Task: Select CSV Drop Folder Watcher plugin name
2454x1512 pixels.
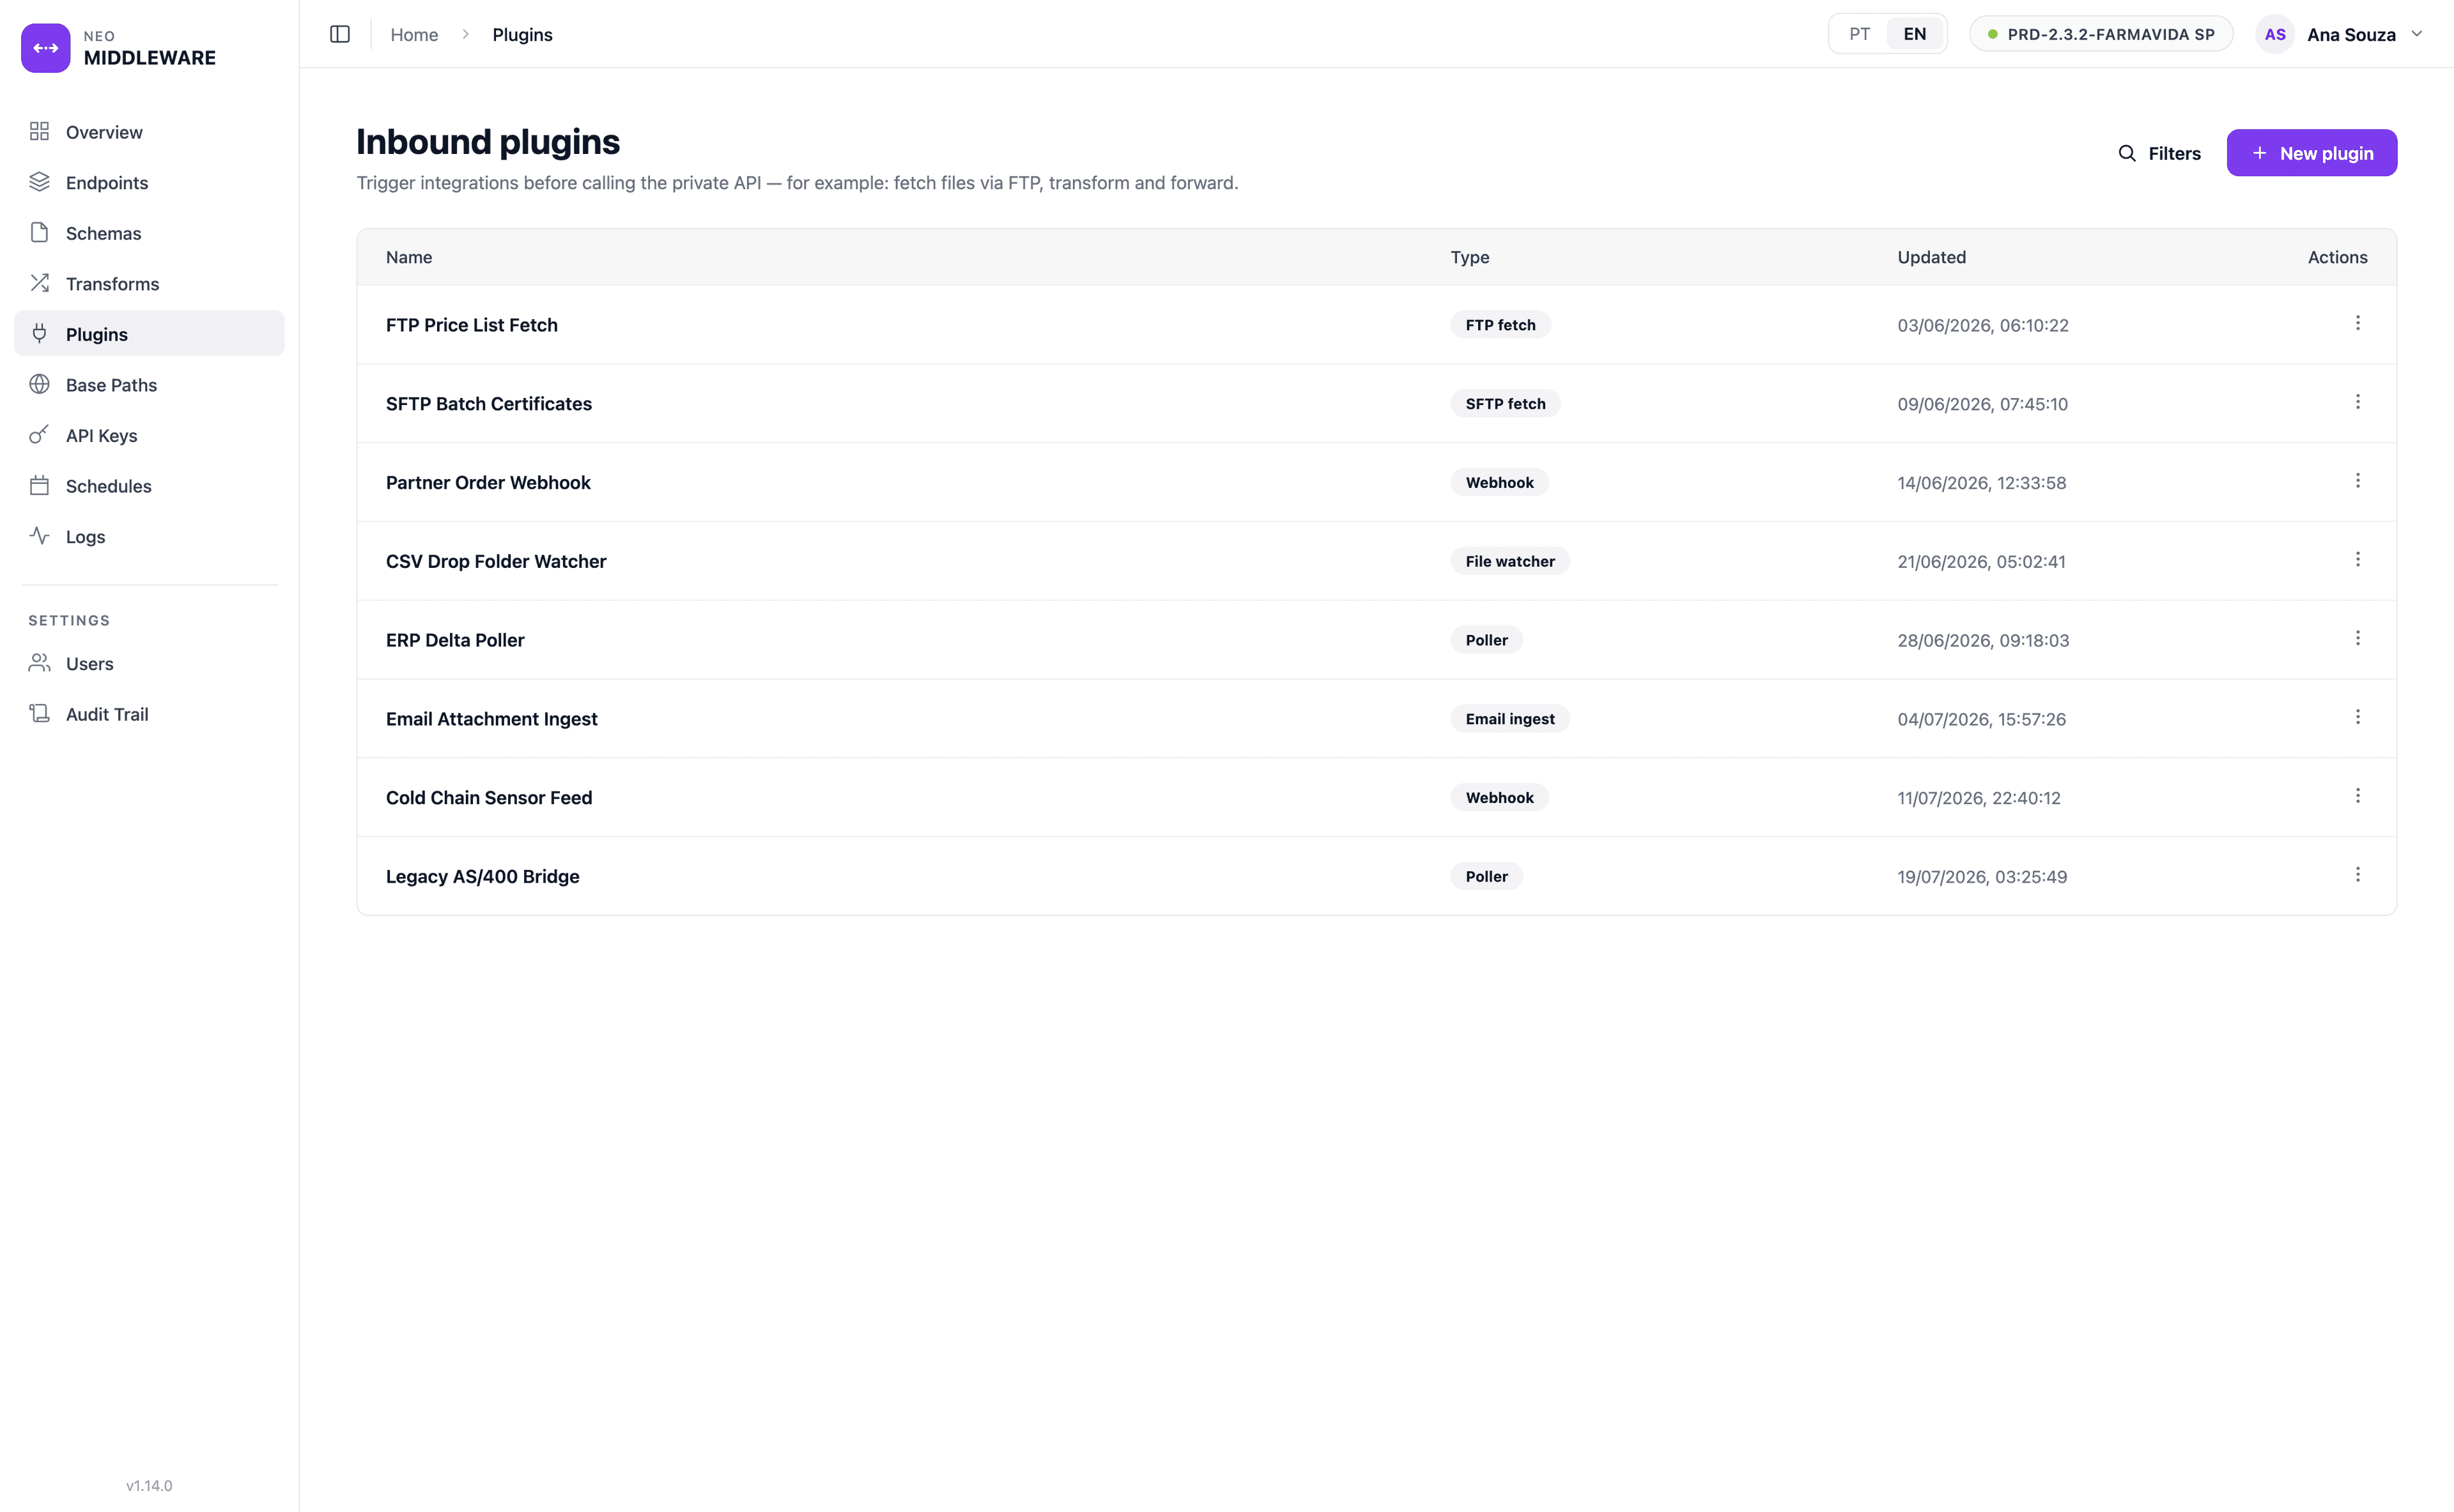Action: (496, 561)
